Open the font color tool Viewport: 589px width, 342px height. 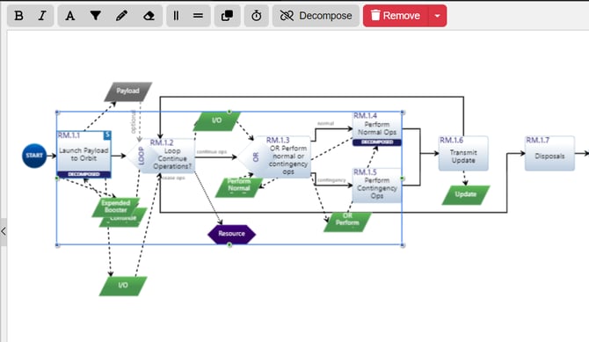(69, 16)
